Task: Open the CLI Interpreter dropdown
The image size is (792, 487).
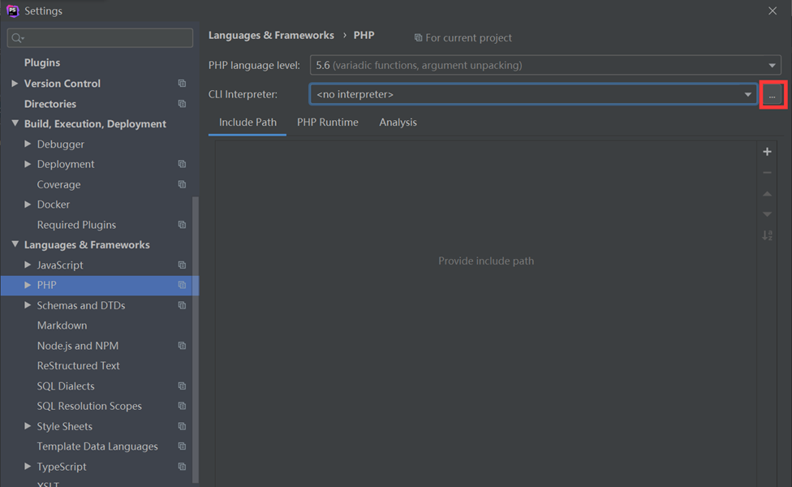Action: 533,94
